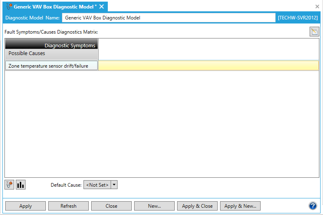Select the Generic VAV Box Diagnostic Model tab
Screen dimensions: 323x215
tap(55, 6)
